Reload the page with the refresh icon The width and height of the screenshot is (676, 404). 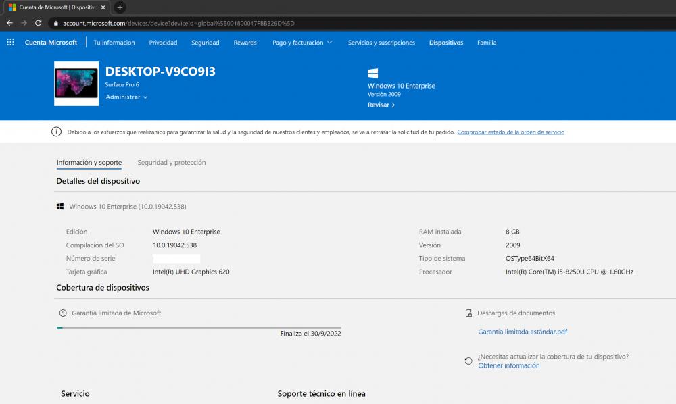38,23
